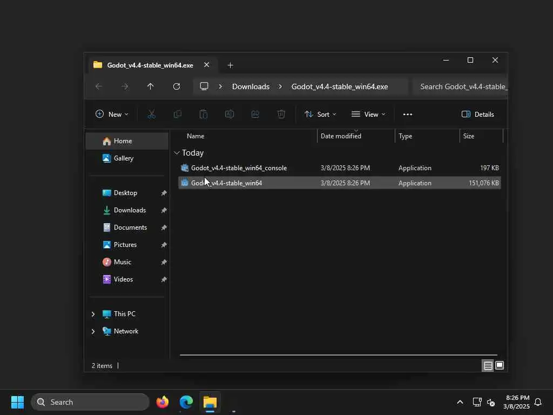Viewport: 553px width, 415px height.
Task: Click the Share icon in toolbar
Action: [255, 114]
